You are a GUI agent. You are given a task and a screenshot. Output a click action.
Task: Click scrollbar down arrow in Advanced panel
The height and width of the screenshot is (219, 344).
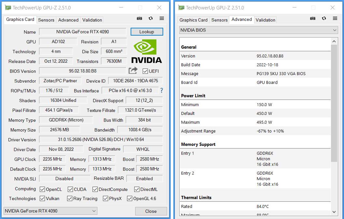[x=334, y=212]
